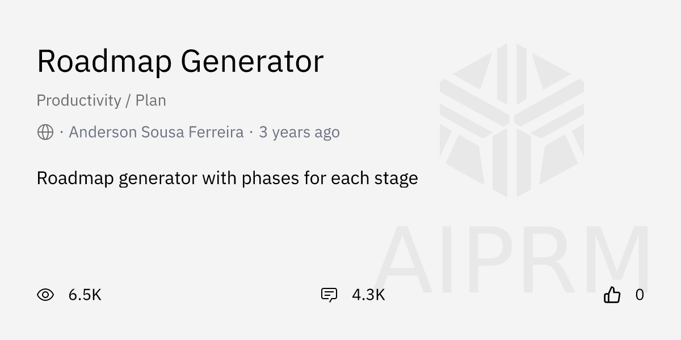Click the 0 likes count
Screen dimensions: 681x340
coord(640,295)
